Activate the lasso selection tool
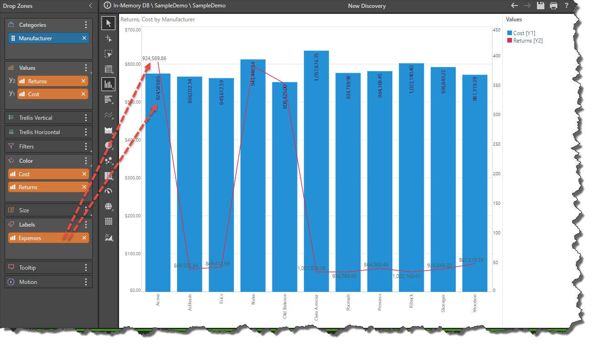This screenshot has height=345, width=593. click(x=109, y=54)
